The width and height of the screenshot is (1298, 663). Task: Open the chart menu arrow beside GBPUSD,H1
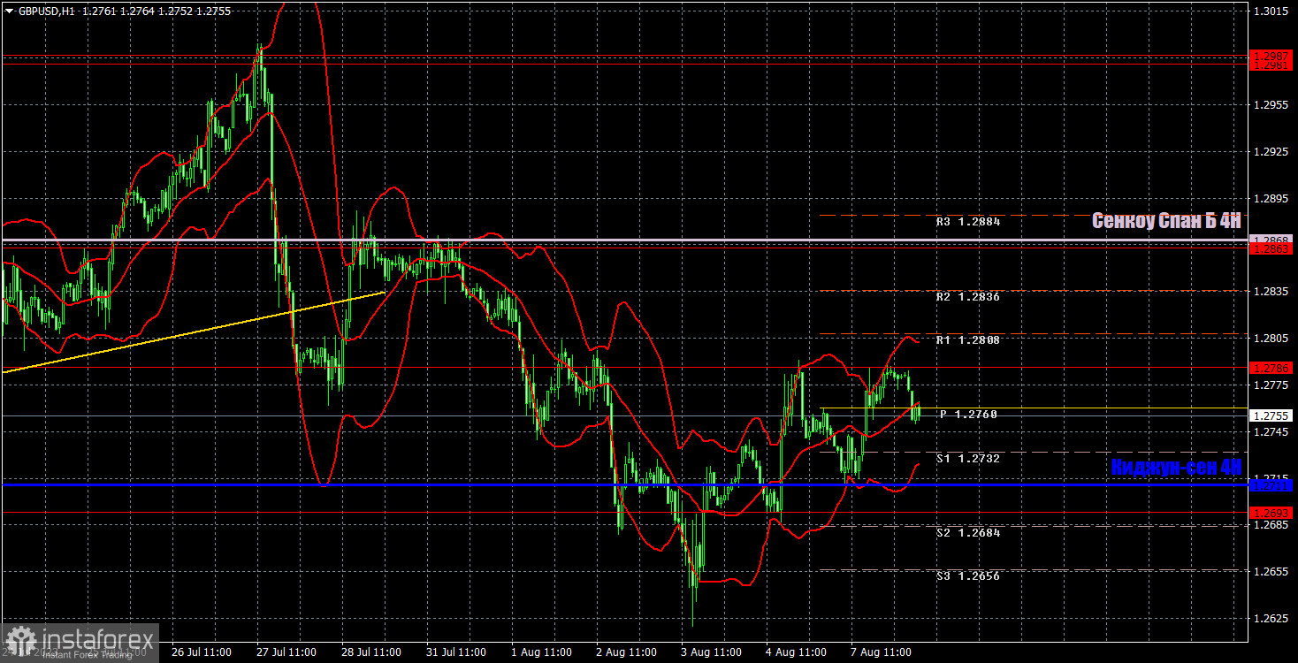coord(9,10)
